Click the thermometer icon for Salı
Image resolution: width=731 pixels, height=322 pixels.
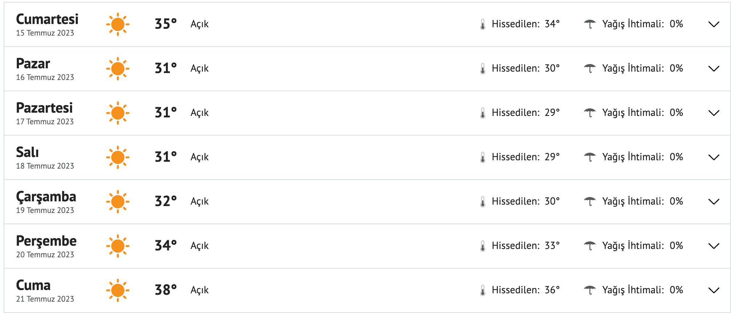pyautogui.click(x=483, y=157)
